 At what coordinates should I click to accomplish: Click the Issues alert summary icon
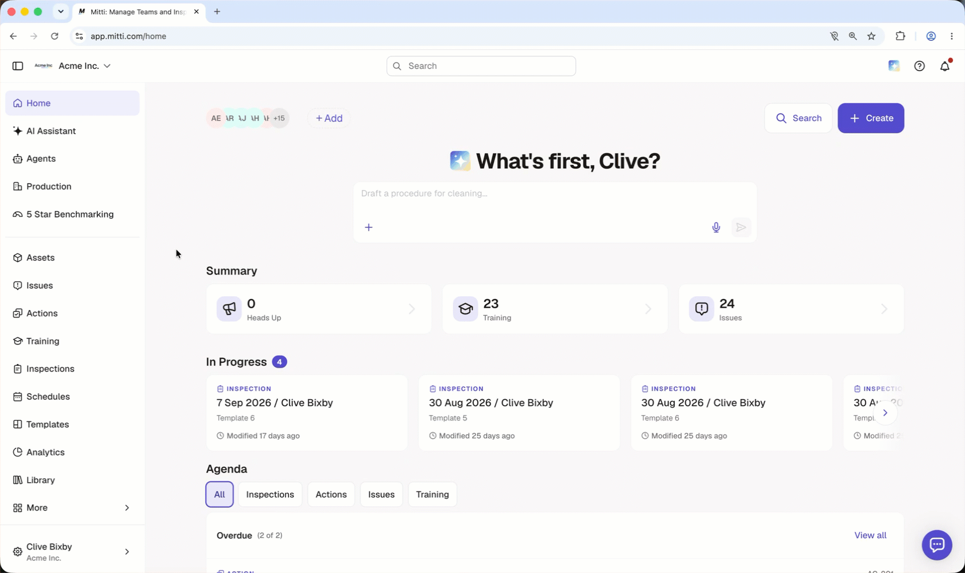pyautogui.click(x=701, y=309)
